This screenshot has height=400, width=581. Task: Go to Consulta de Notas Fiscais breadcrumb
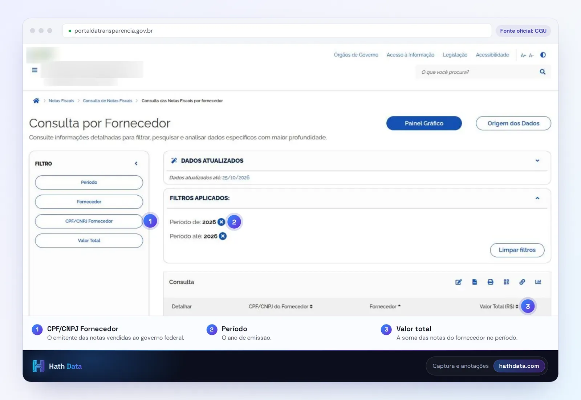click(x=107, y=101)
